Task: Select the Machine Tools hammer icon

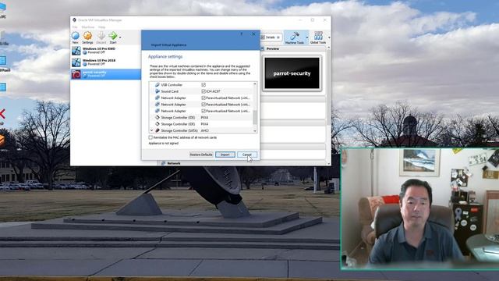Action: pos(295,36)
